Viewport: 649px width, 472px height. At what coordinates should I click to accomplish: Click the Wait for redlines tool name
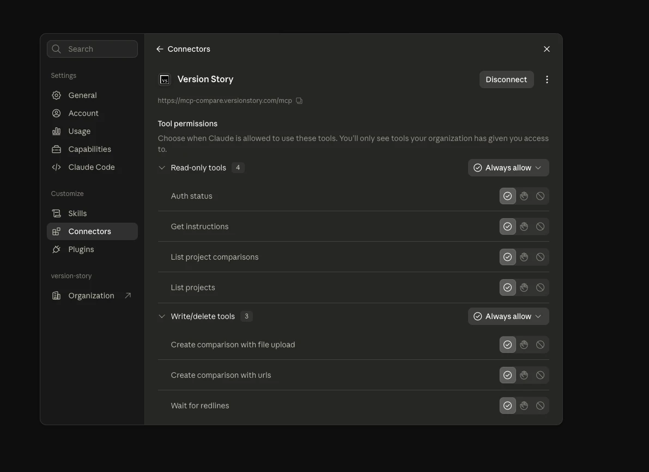click(x=200, y=406)
